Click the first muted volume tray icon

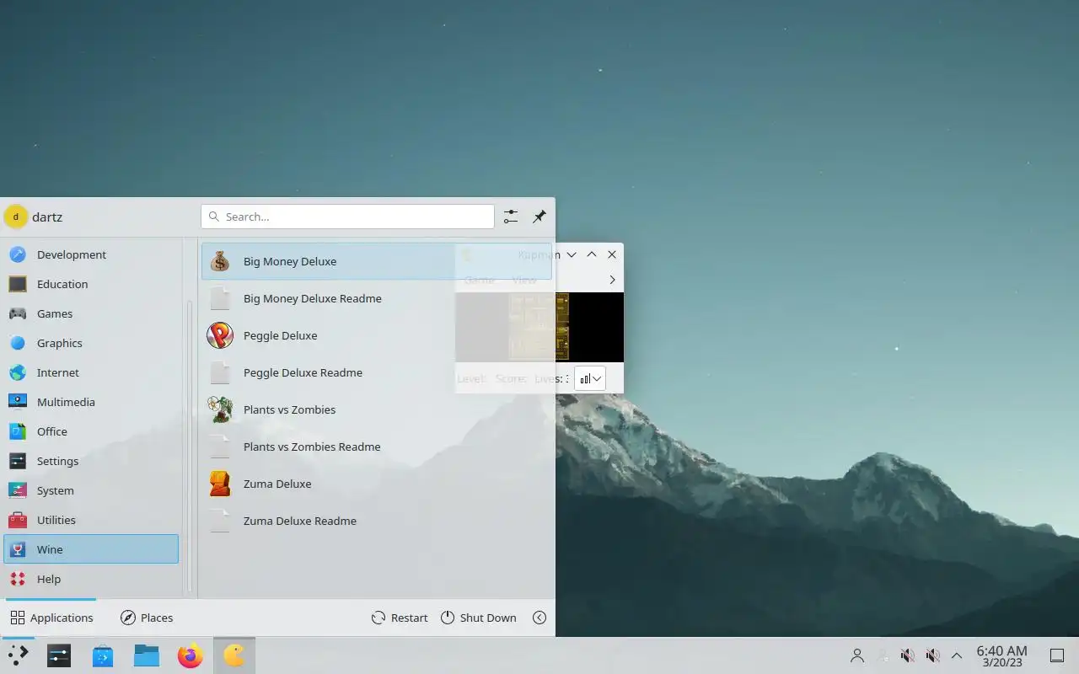pos(908,655)
